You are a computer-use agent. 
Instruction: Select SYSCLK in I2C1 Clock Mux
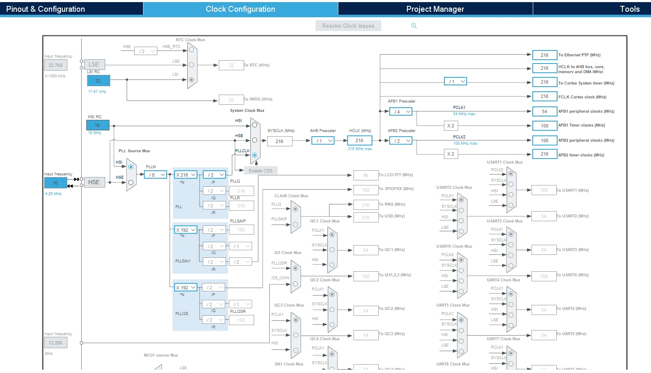point(332,250)
